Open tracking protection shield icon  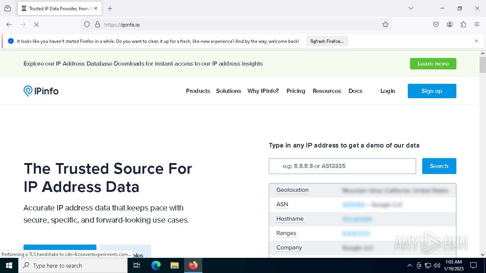[x=87, y=25]
